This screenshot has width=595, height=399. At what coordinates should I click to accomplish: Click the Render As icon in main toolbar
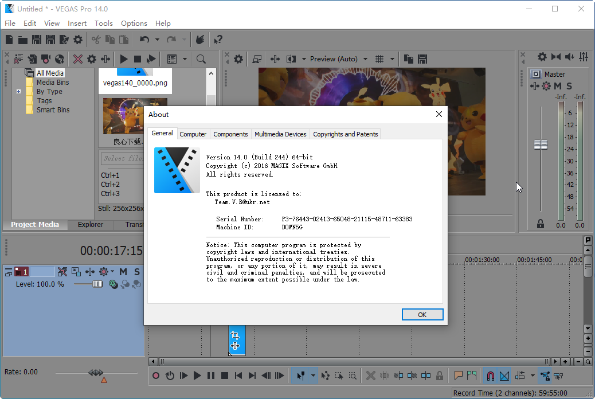point(64,40)
